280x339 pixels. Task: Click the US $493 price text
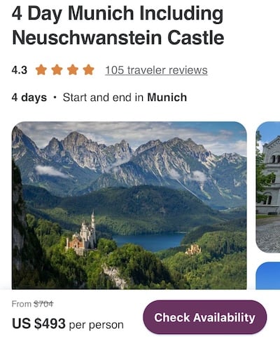coord(38,324)
